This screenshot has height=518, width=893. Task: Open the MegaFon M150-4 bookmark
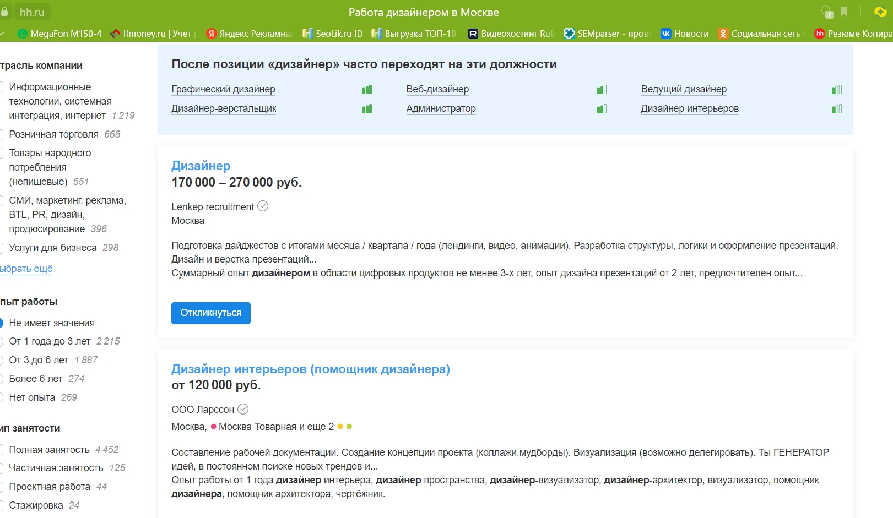(x=59, y=34)
